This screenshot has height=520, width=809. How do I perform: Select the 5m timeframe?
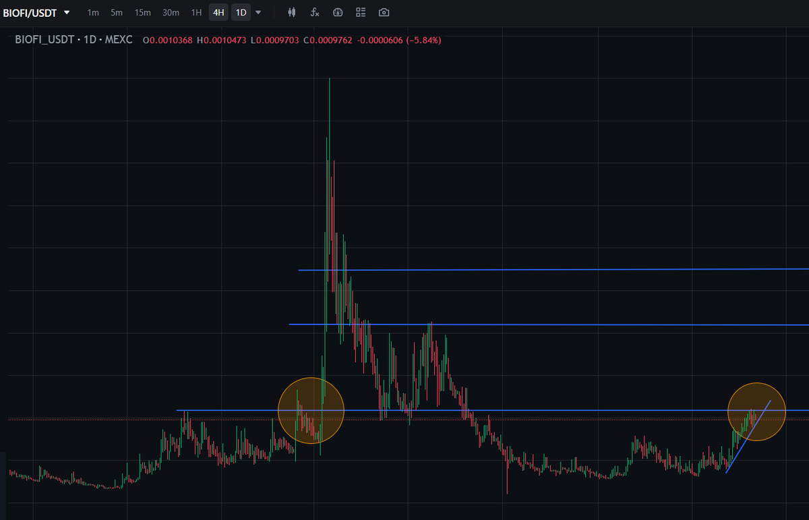117,12
